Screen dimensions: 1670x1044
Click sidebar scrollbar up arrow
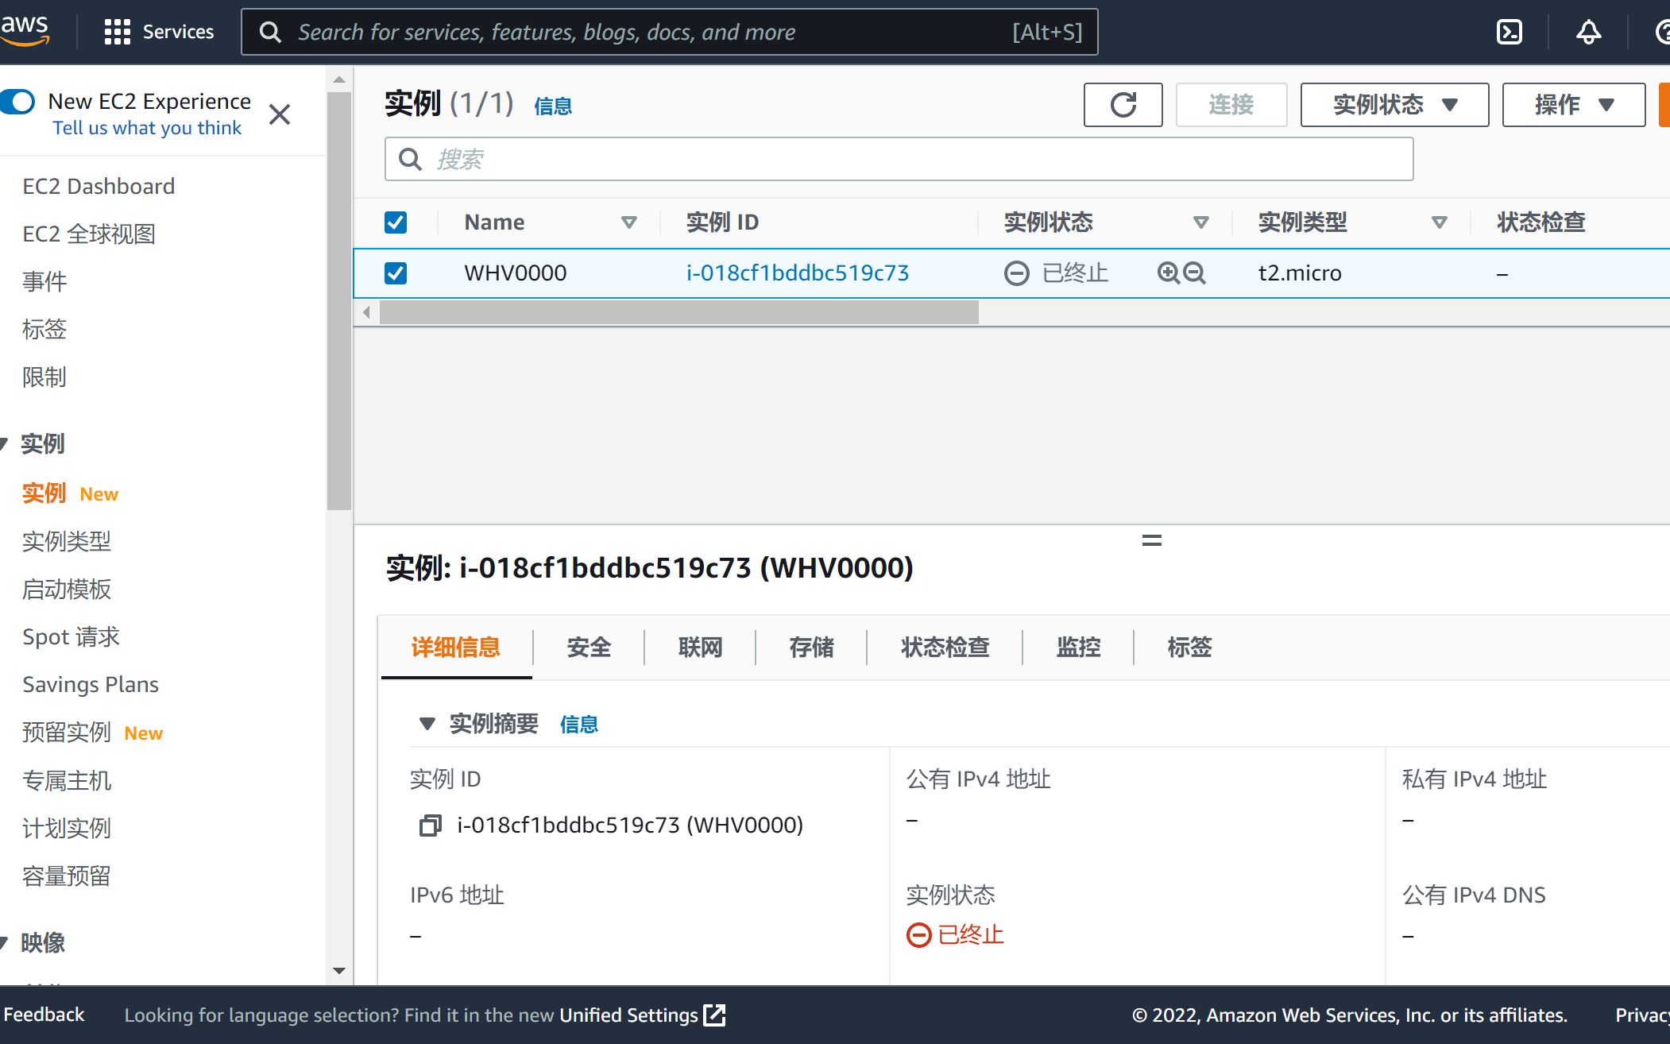click(x=339, y=79)
